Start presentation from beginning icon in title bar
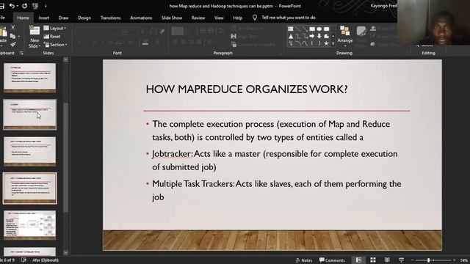The width and height of the screenshot is (470, 264). click(35, 6)
